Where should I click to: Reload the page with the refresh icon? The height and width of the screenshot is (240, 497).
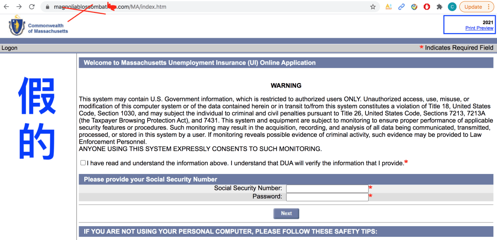tap(32, 6)
